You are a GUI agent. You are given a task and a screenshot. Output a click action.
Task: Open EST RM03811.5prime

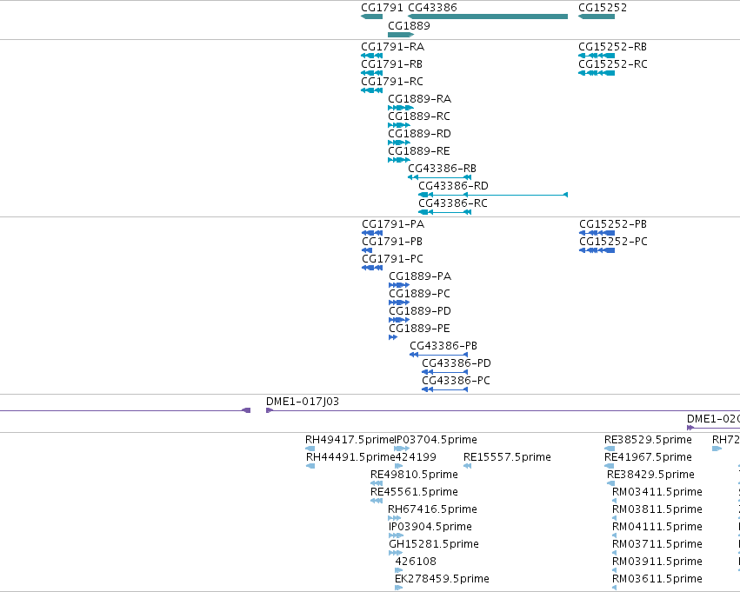(x=657, y=510)
